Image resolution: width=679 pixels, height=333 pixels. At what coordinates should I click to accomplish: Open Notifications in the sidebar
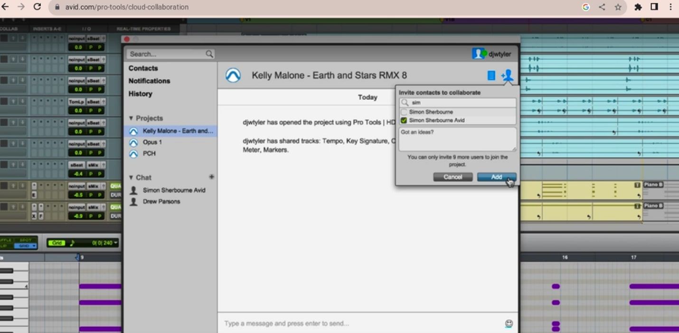(x=149, y=81)
